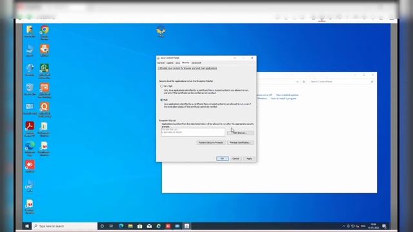Open the AnyDesk desktop shortcut

click(30, 166)
